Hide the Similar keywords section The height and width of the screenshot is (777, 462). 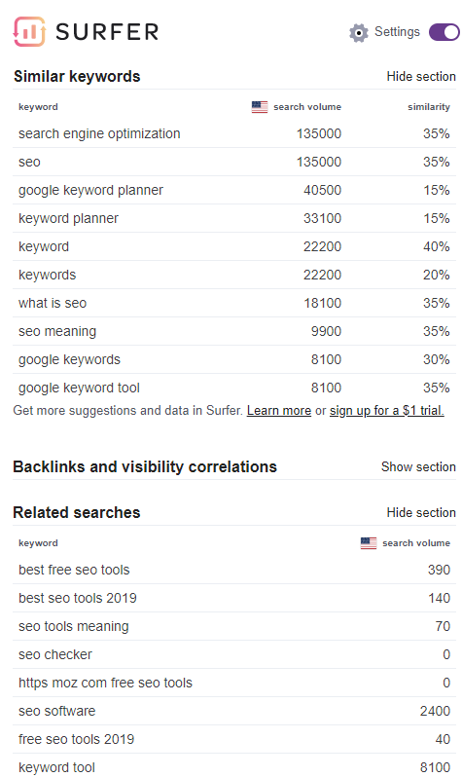pyautogui.click(x=421, y=76)
